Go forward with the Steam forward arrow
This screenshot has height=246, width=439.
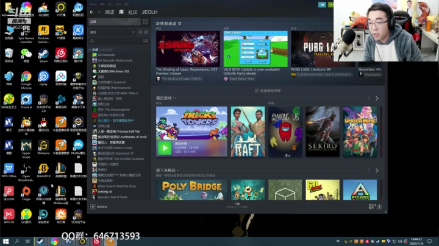pos(99,12)
